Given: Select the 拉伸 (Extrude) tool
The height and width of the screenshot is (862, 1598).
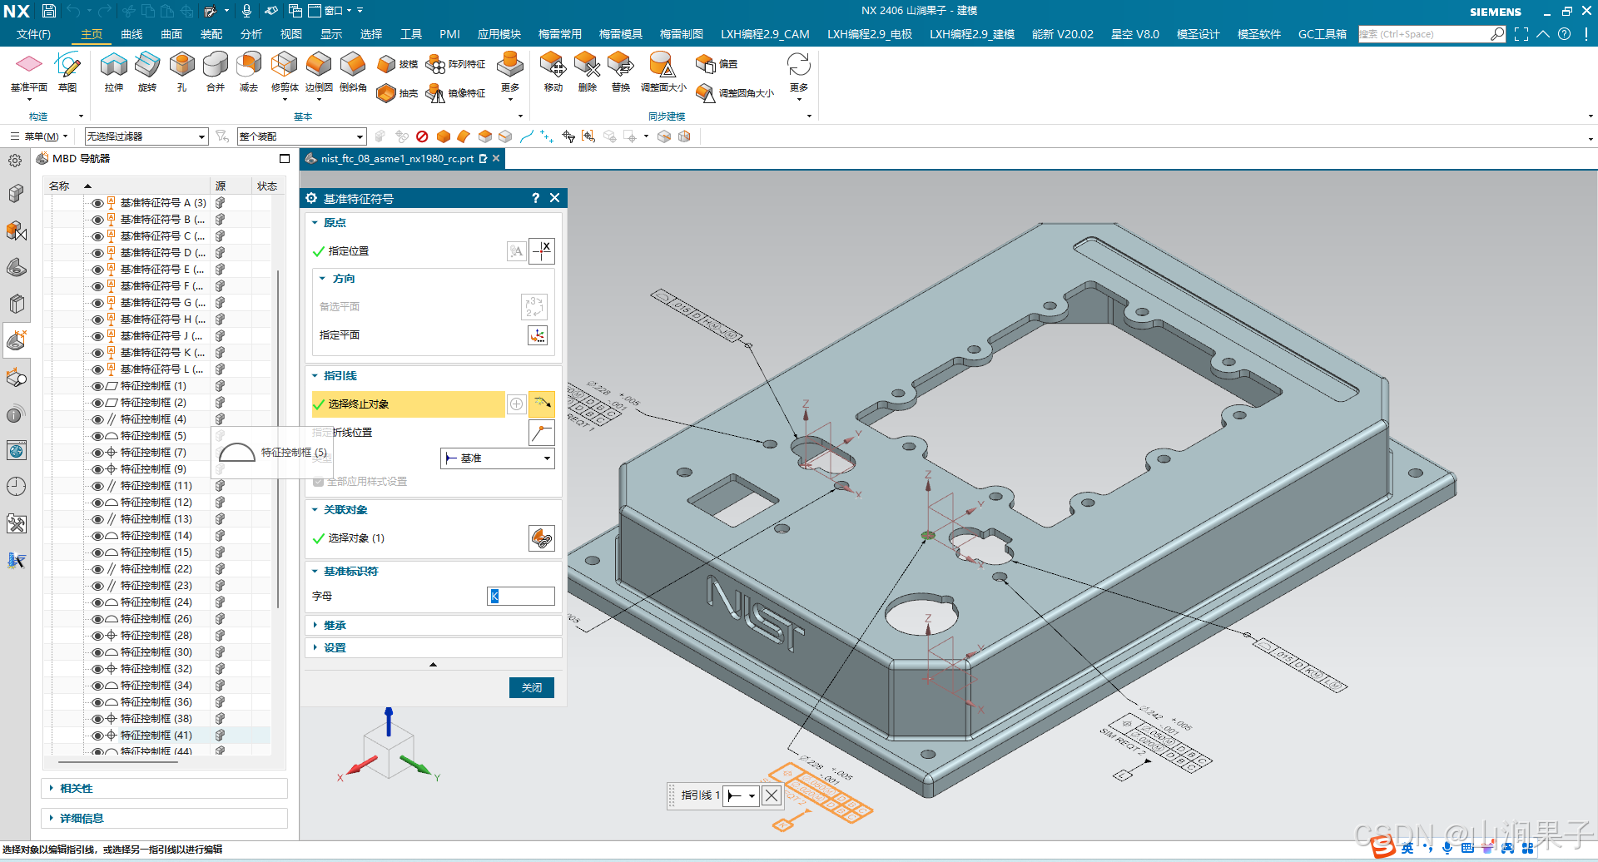Looking at the screenshot, I should 113,72.
